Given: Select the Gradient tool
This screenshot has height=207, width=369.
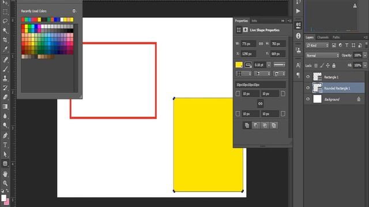Looking at the screenshot, I should 5,106.
